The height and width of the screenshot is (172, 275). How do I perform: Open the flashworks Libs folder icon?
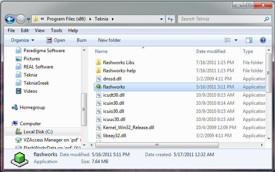coord(99,63)
